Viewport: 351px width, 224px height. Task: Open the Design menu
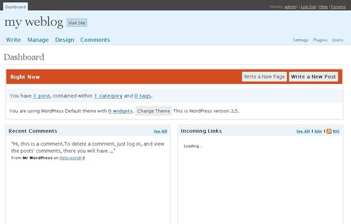click(65, 40)
